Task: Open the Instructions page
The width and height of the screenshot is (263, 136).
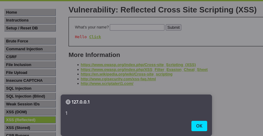Action: click(x=30, y=20)
